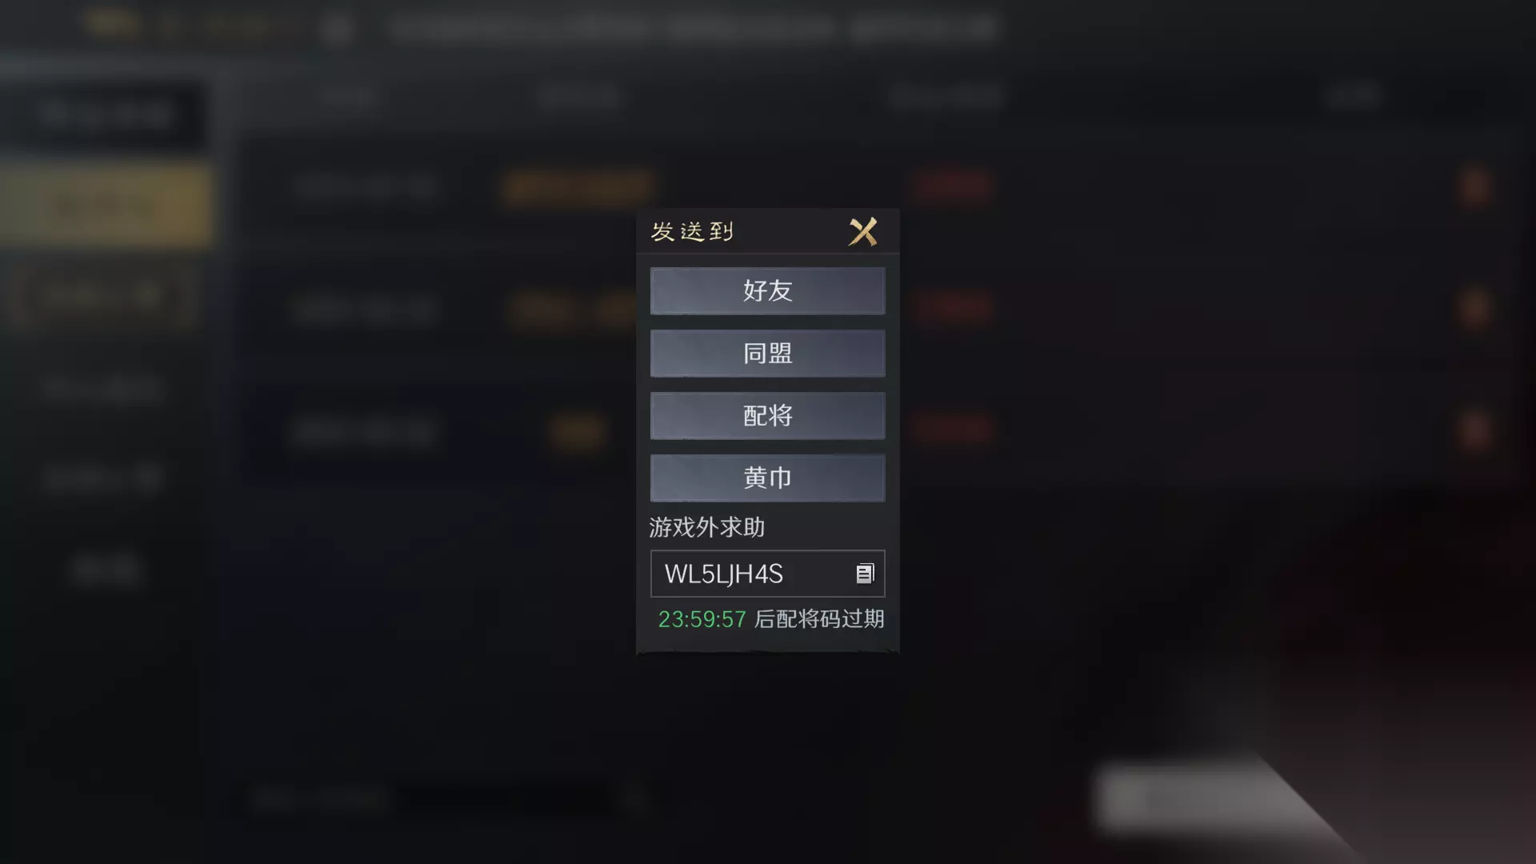Click blurred orange icon in third list row
This screenshot has height=864, width=1536.
click(x=1475, y=430)
